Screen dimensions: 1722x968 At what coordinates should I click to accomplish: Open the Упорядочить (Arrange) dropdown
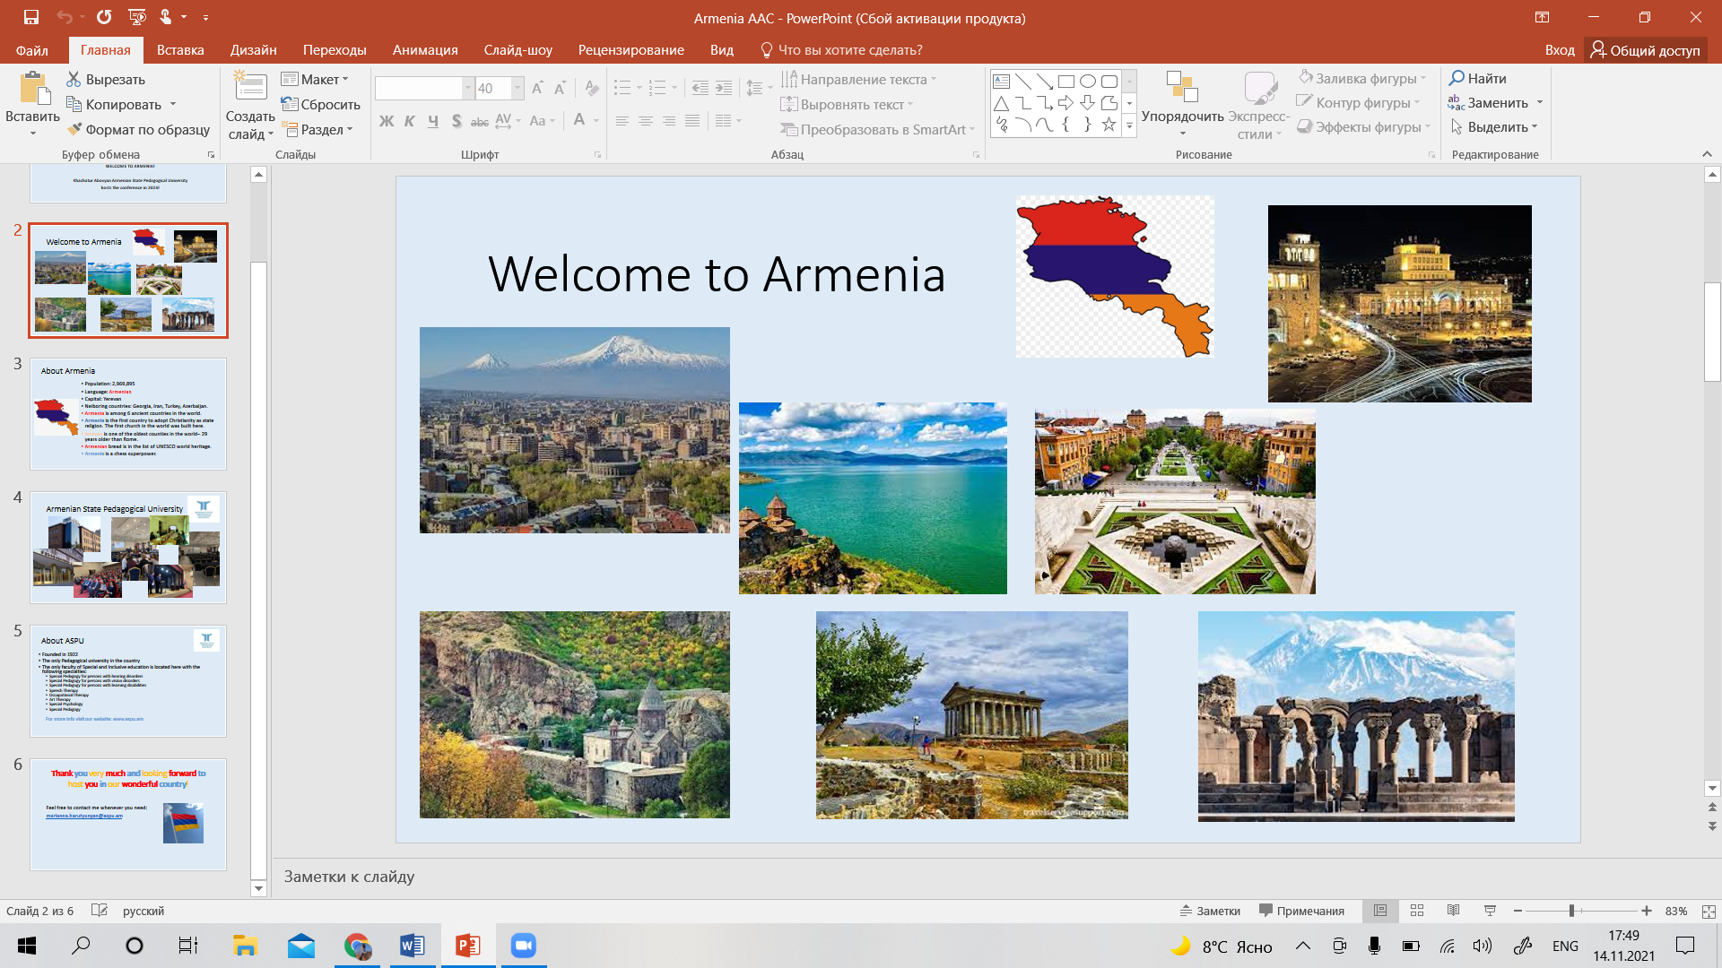click(x=1182, y=117)
